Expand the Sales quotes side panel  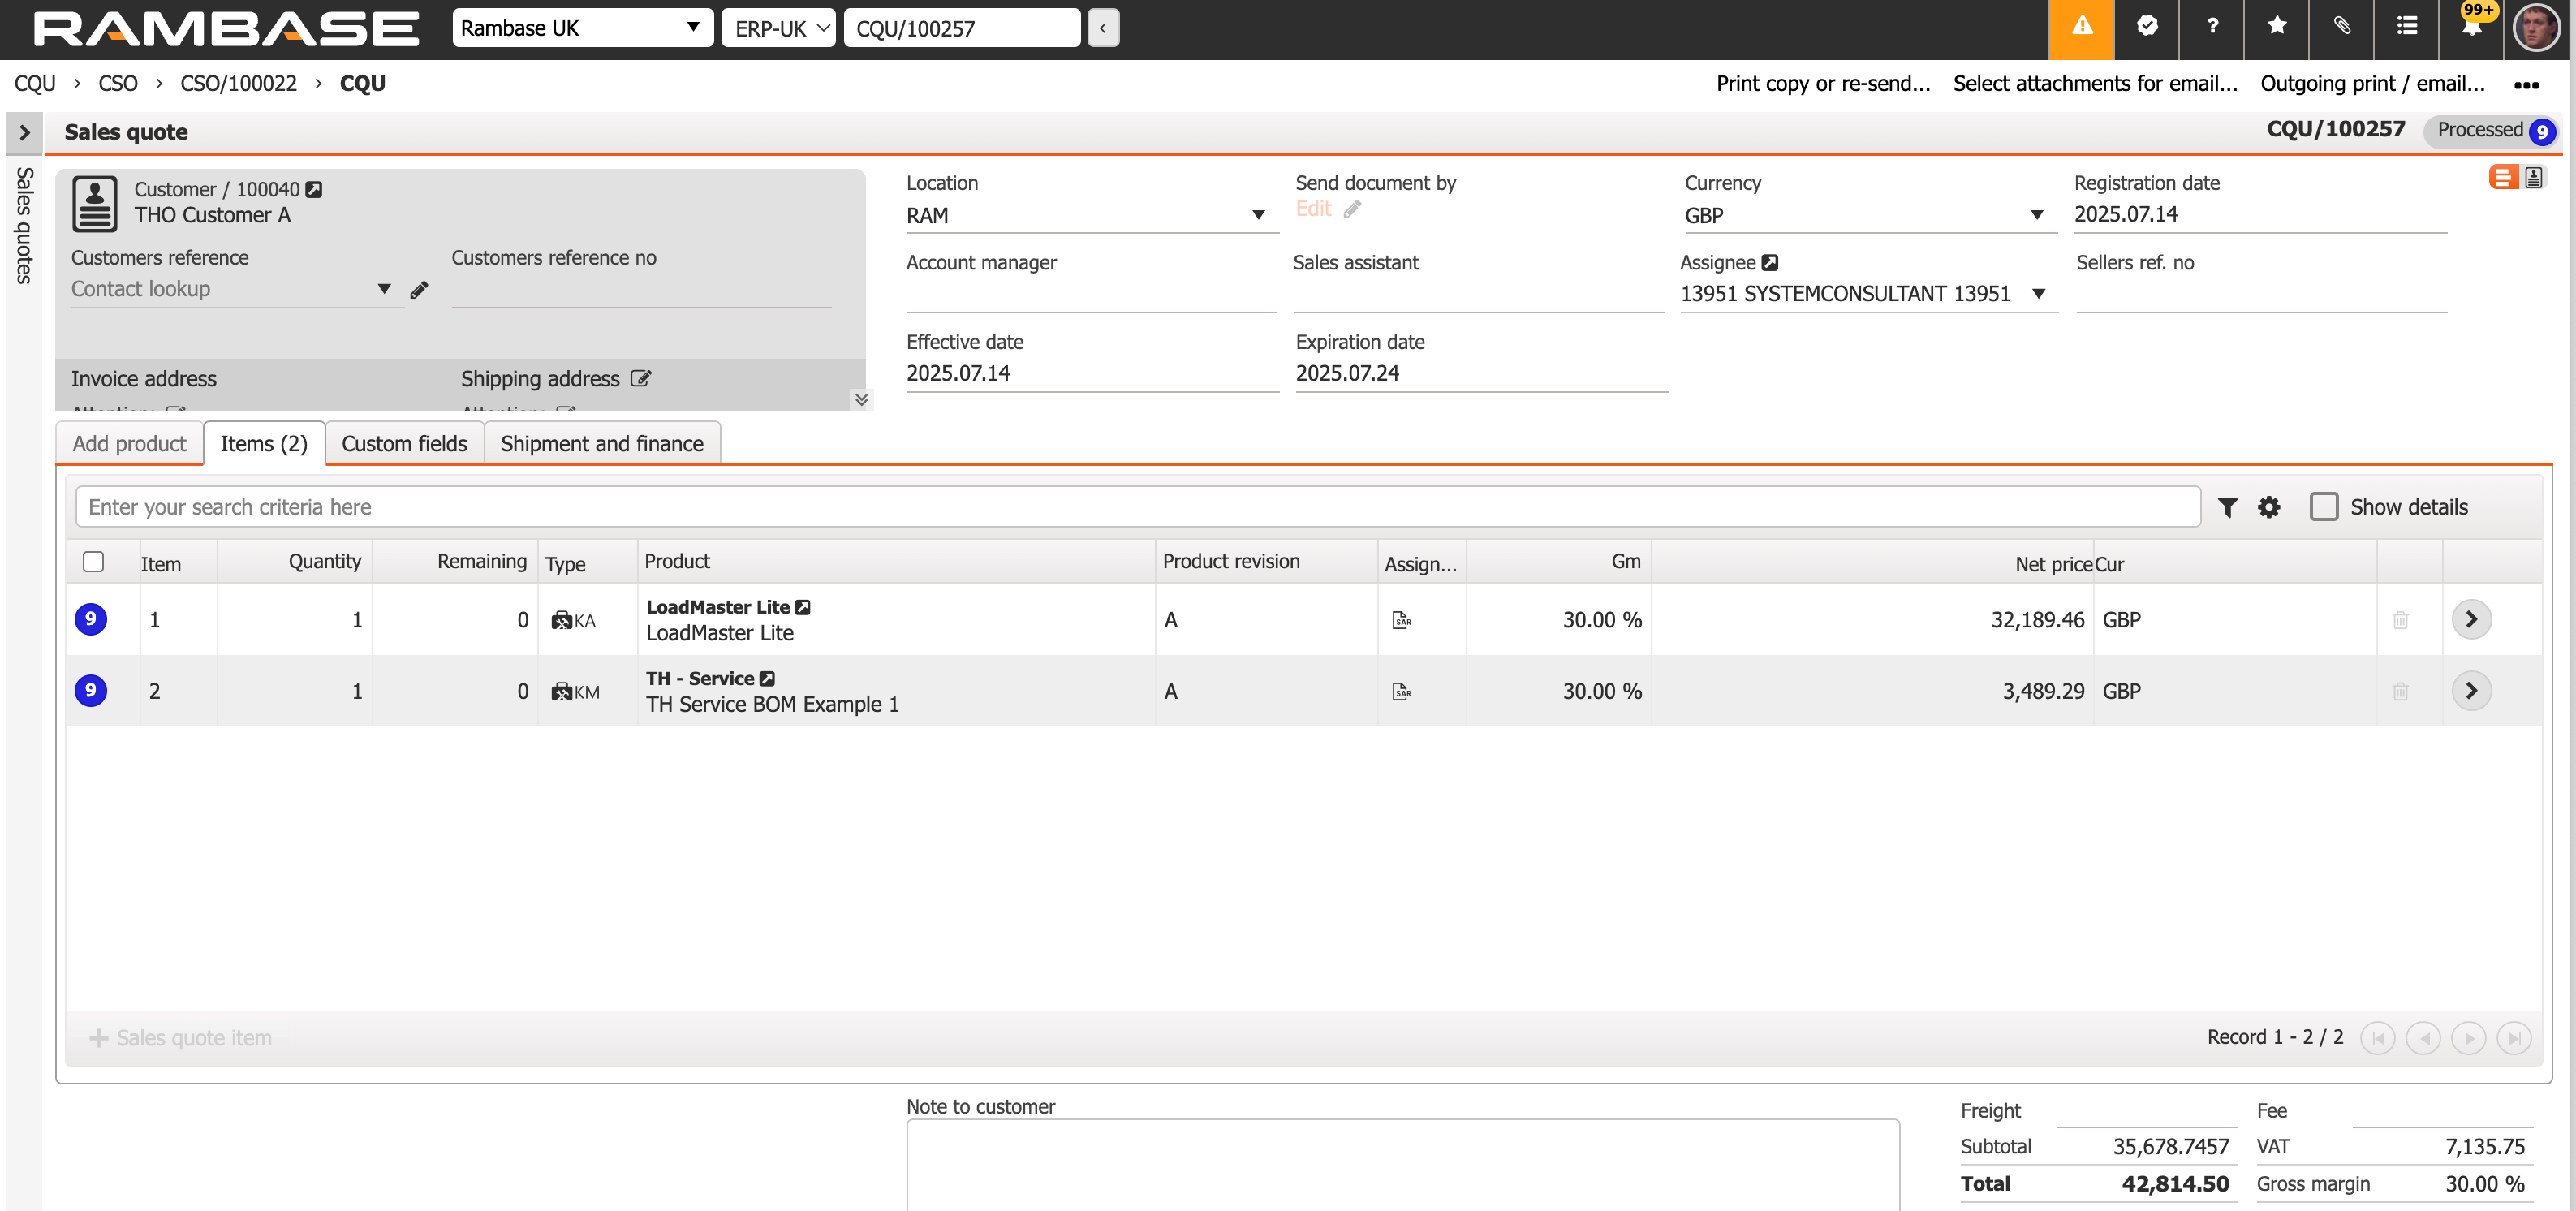pos(24,132)
